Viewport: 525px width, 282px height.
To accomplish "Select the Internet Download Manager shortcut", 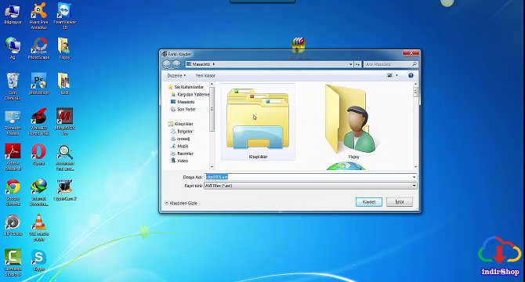I will click(x=39, y=193).
